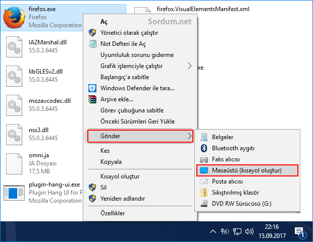313x242 pixels.
Task: Open Özellikler from the context menu
Action: [140, 213]
